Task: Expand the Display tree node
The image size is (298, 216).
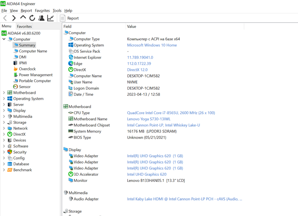Action: (x=4, y=111)
